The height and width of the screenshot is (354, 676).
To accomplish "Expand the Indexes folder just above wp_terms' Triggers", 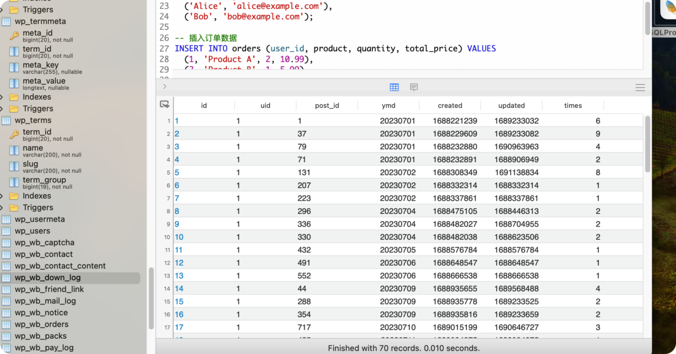I will coord(3,97).
